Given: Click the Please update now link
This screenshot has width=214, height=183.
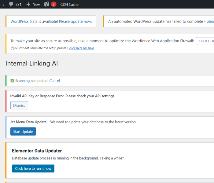Looking at the screenshot, I should pyautogui.click(x=75, y=21).
